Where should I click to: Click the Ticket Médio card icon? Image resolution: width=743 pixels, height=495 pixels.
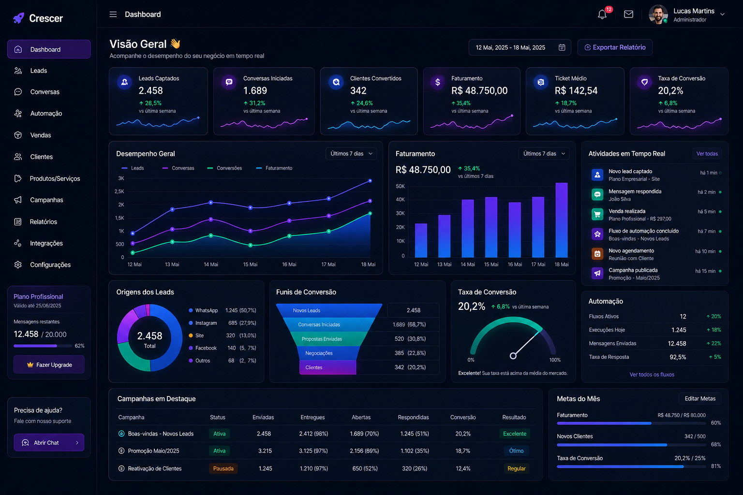(541, 82)
